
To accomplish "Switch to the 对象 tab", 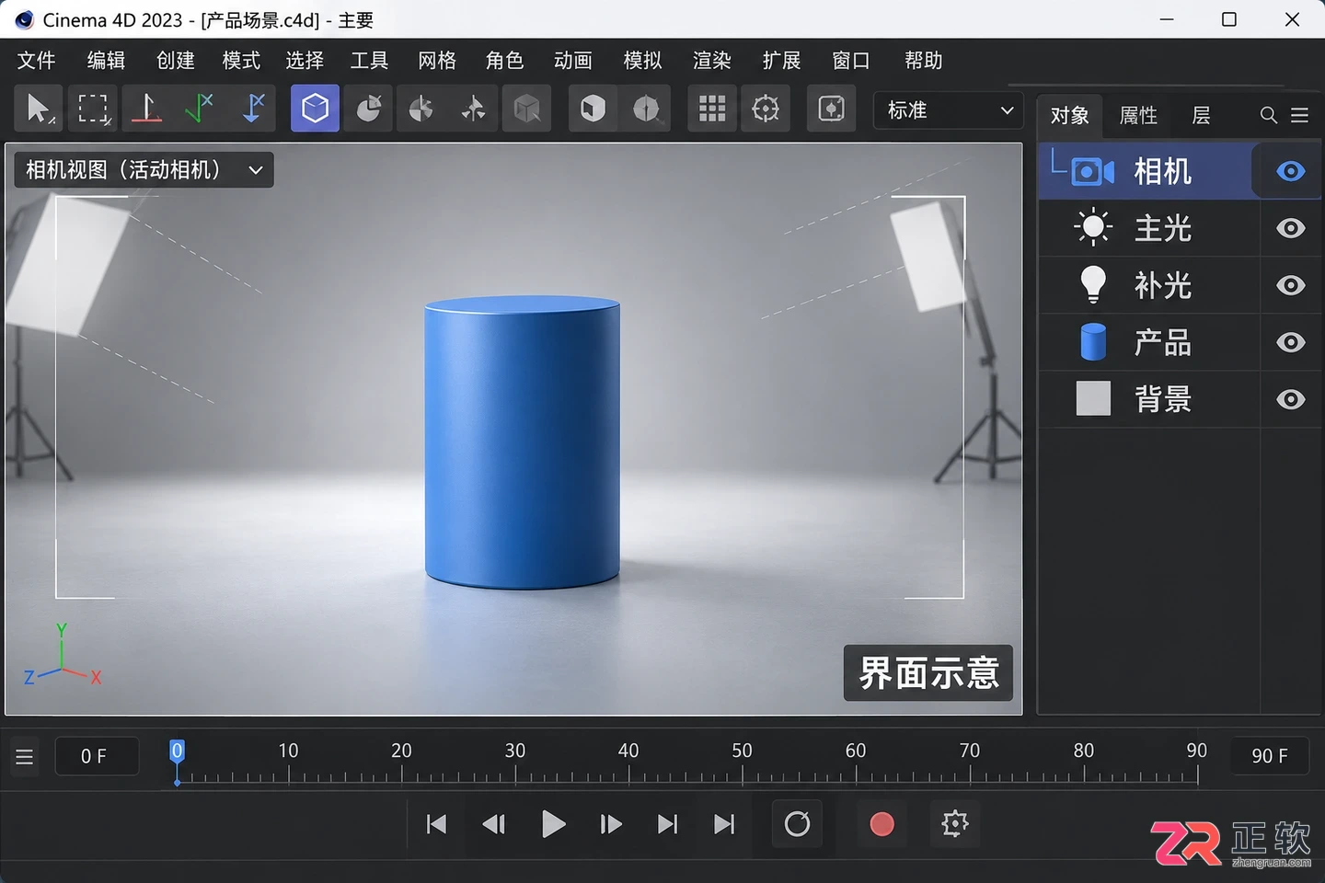I will point(1069,115).
